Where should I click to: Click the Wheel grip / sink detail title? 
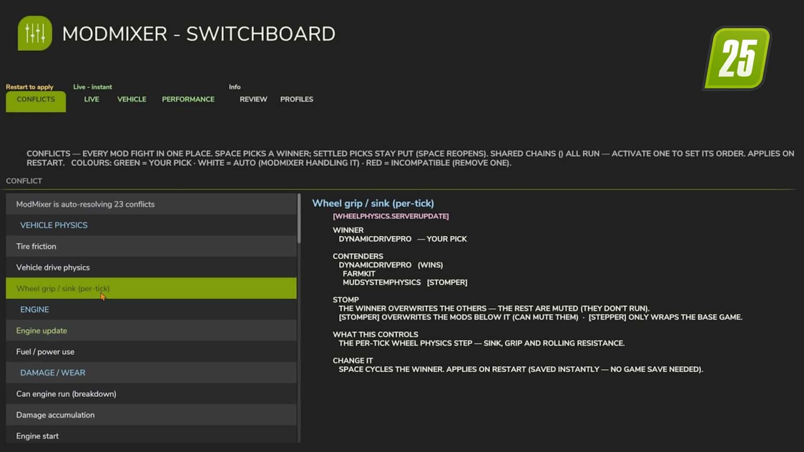coord(373,203)
